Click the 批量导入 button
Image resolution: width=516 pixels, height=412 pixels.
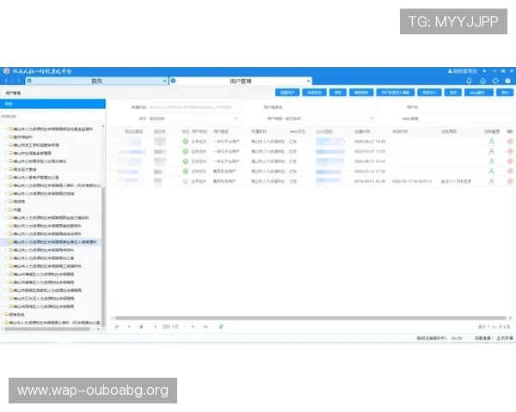tap(429, 93)
